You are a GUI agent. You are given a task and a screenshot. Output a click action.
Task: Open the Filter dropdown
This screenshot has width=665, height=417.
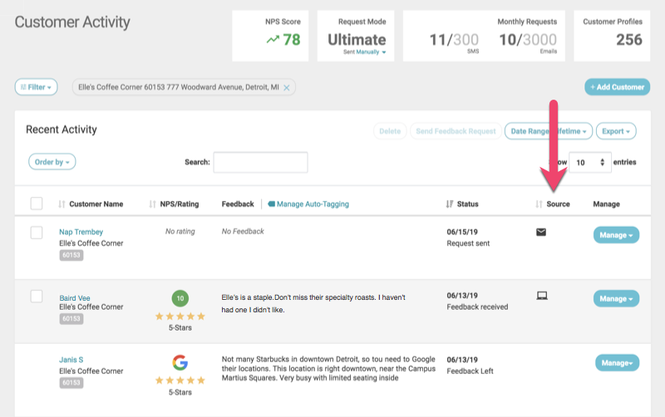coord(36,87)
